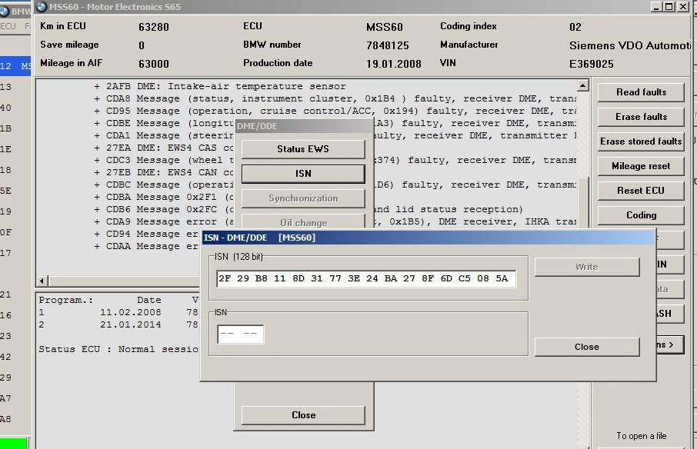Select the '27EB DME: EWS4 CAN' fault row
Screen dimensions: 697x449
[164, 172]
